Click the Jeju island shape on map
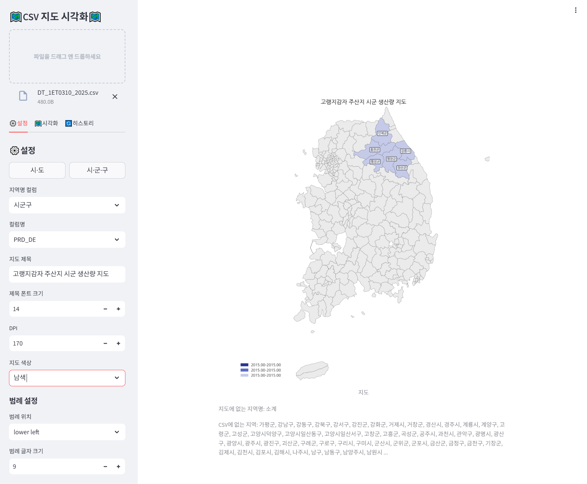Image resolution: width=587 pixels, height=484 pixels. [312, 371]
